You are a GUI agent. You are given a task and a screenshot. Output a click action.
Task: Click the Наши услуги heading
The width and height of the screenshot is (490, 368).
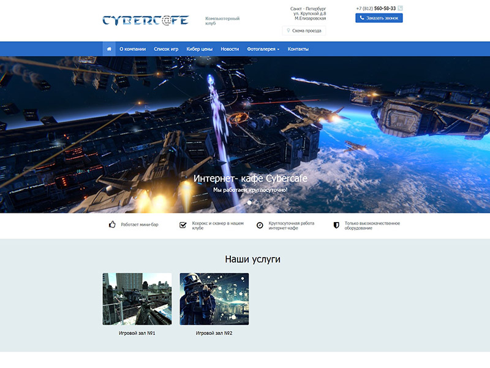(252, 259)
